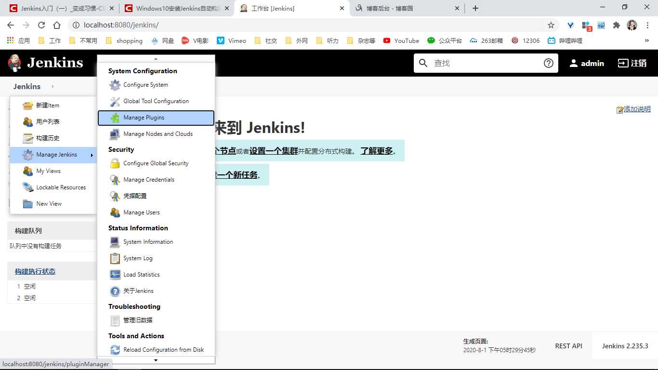Open the 应用 apps shortcut
The image size is (658, 370).
point(18,41)
